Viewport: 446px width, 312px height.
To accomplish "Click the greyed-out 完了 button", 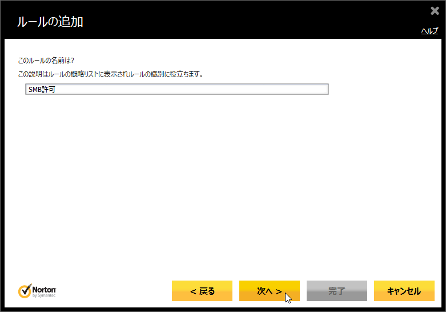I will [x=336, y=291].
